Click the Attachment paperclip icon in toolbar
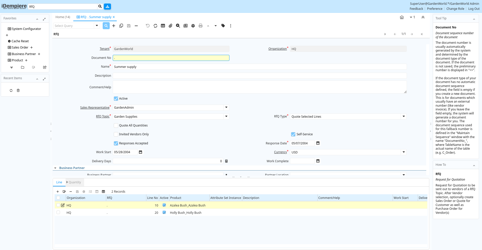The image size is (482, 250). [170, 26]
